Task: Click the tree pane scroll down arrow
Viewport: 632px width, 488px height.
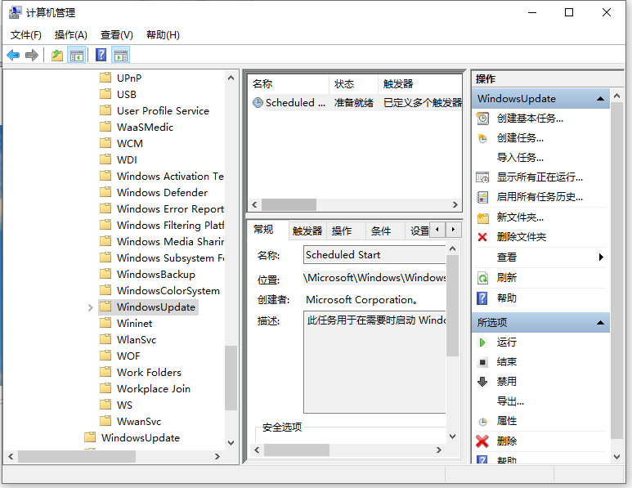Action: (231, 443)
